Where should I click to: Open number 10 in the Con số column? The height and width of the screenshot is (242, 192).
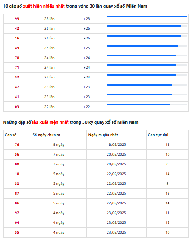pos(17,174)
